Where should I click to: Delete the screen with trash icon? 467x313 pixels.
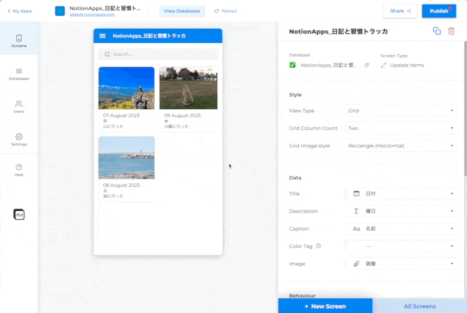click(x=451, y=31)
